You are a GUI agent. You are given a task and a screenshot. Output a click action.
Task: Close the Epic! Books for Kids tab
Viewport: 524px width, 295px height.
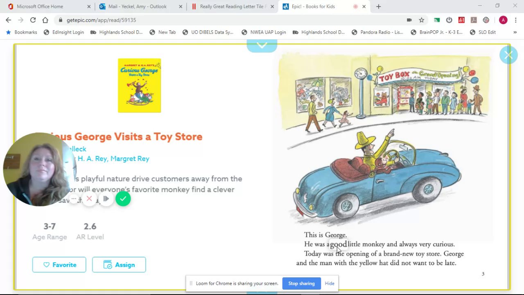point(364,7)
